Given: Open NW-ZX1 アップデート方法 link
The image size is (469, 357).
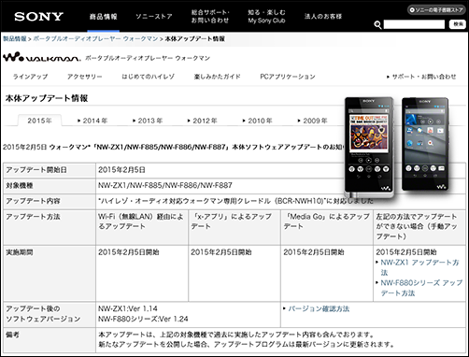Looking at the screenshot, I should (419, 267).
